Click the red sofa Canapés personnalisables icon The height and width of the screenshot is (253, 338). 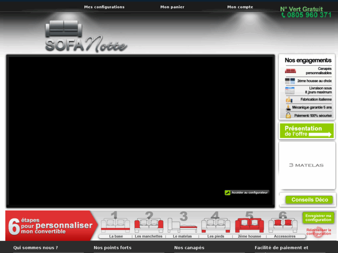pyautogui.click(x=291, y=71)
